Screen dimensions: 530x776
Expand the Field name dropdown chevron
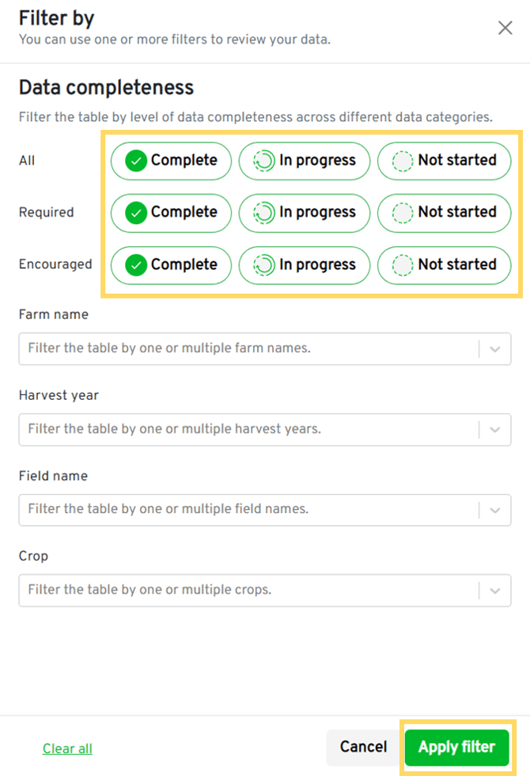point(495,509)
